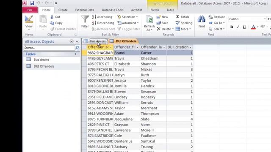The image size is (271, 152).
Task: Open DUI_citation column filter dropdown
Action: [x=191, y=47]
